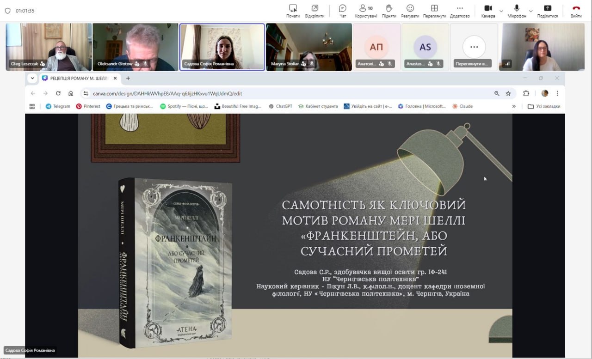
Task: Toggle the Камера on or off
Action: (x=488, y=11)
